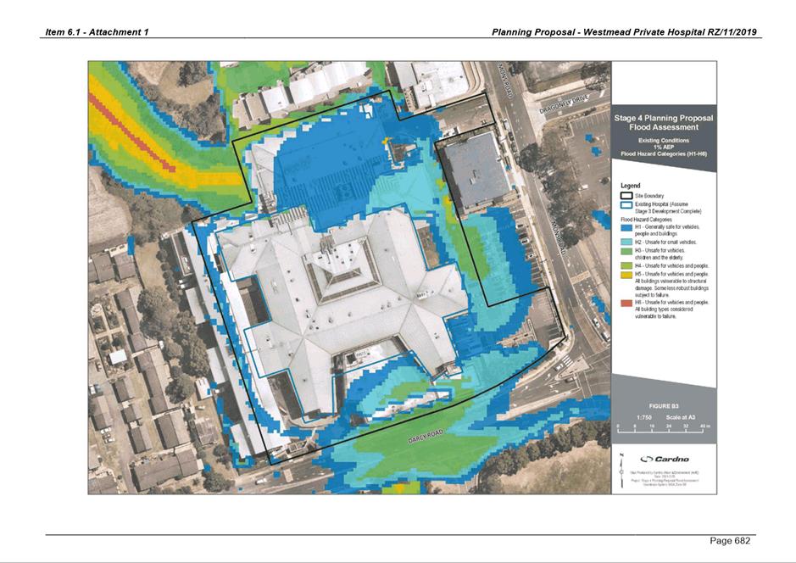
Task: Click the 'Planning Proposal - Westmead Private Hospital RZ/11/2019' header
Action: (x=624, y=32)
